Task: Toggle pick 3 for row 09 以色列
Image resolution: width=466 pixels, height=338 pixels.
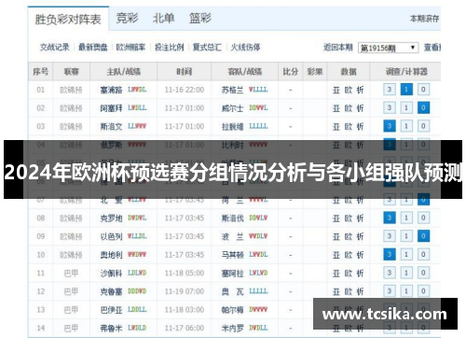Action: (x=390, y=236)
